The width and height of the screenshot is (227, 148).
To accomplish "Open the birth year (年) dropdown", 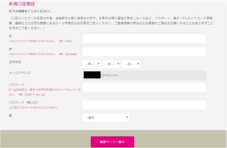I will [91, 64].
